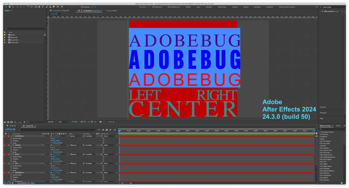Click the reset exposure icon in viewer
The height and width of the screenshot is (188, 349).
click(92, 122)
